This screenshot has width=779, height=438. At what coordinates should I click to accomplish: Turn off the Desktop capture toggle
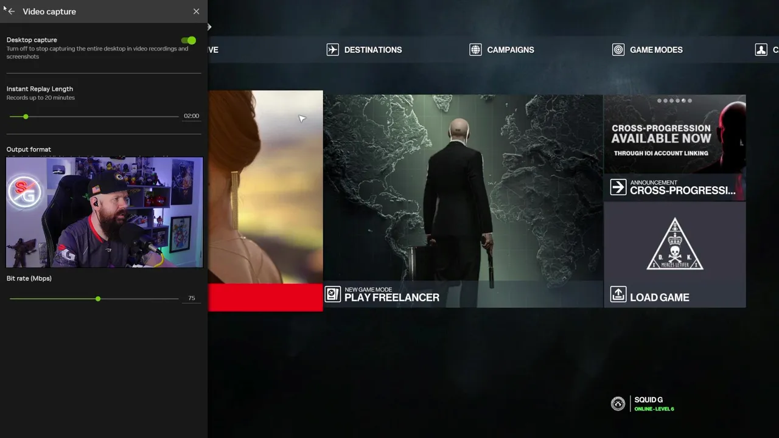[189, 40]
